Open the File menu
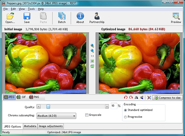Screen dimensions: 185x136 click(5, 9)
